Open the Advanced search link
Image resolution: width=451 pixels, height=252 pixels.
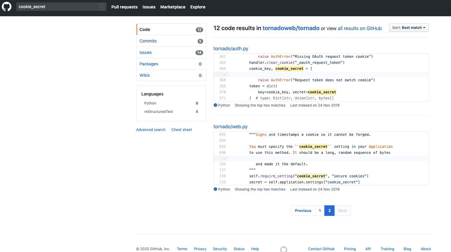pos(151,130)
